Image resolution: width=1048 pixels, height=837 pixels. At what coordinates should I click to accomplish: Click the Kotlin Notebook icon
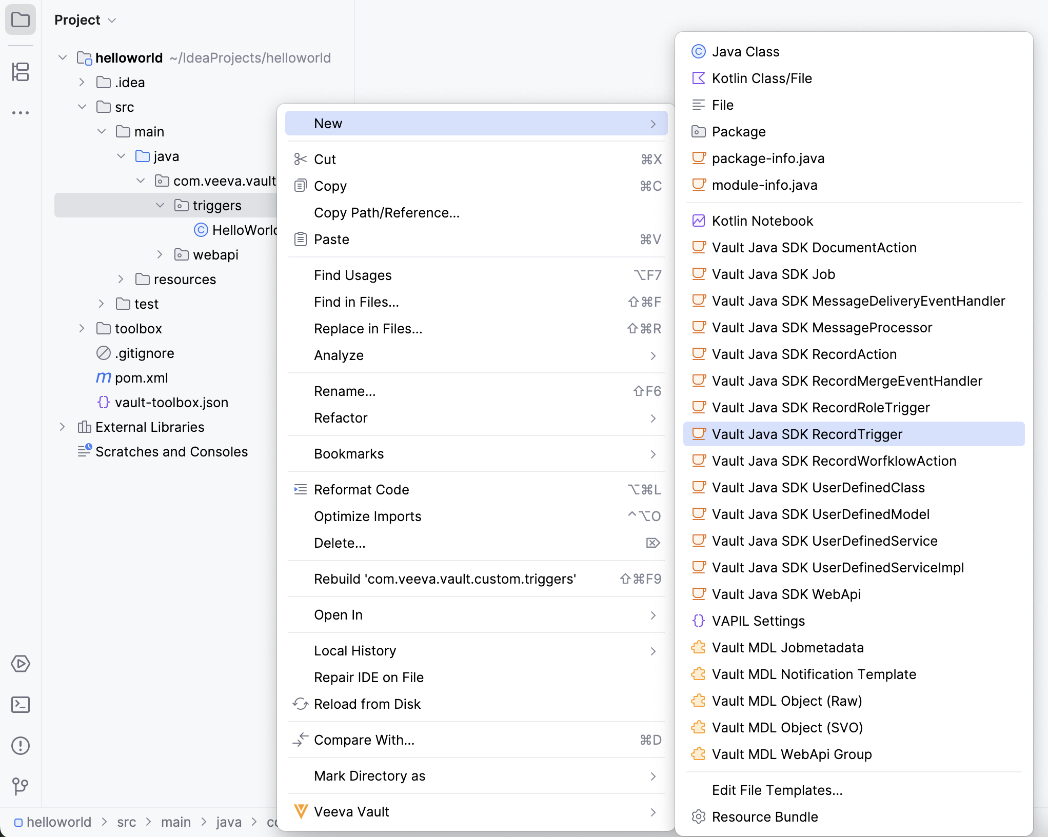coord(699,221)
